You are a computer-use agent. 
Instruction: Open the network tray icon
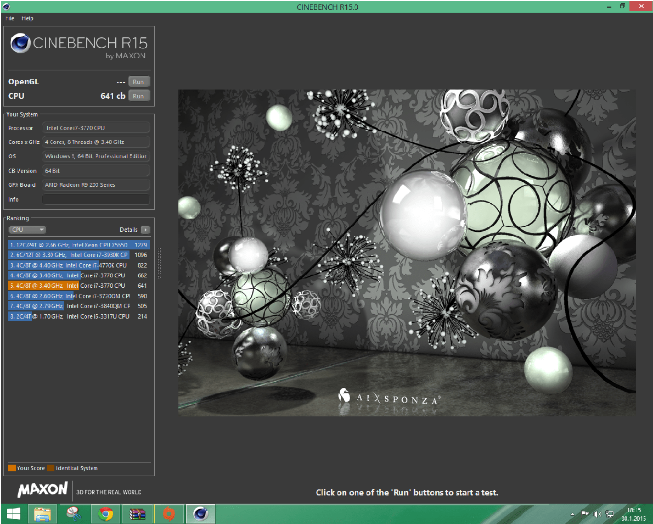[x=610, y=515]
